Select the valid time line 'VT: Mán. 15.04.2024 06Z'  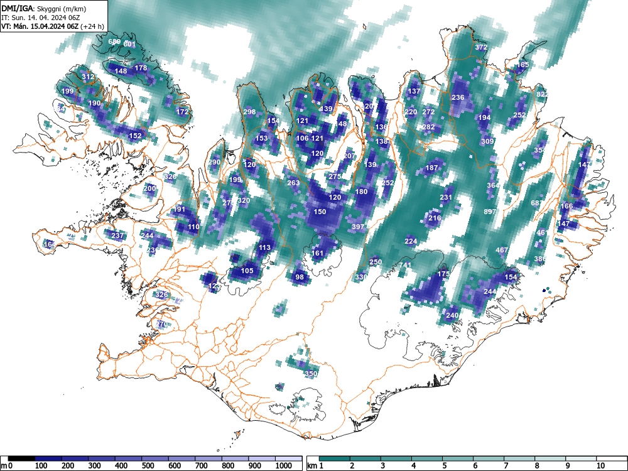click(40, 26)
